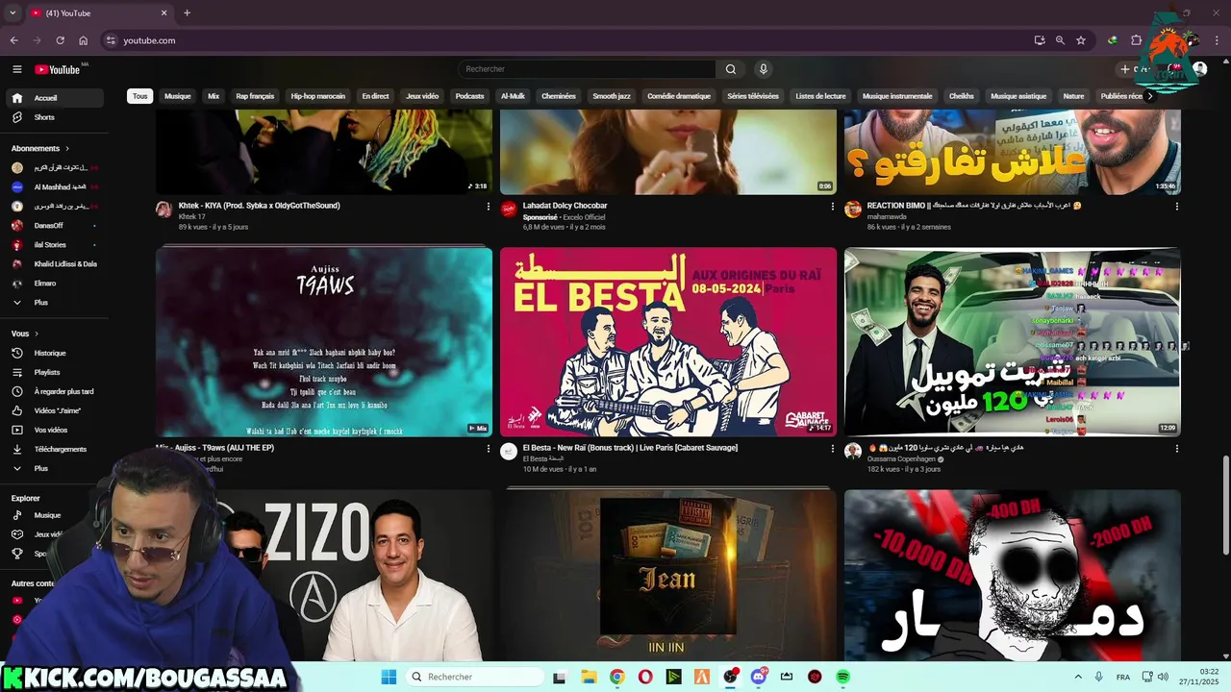Select the Podcasts filter chip
The height and width of the screenshot is (692, 1231).
(x=469, y=96)
